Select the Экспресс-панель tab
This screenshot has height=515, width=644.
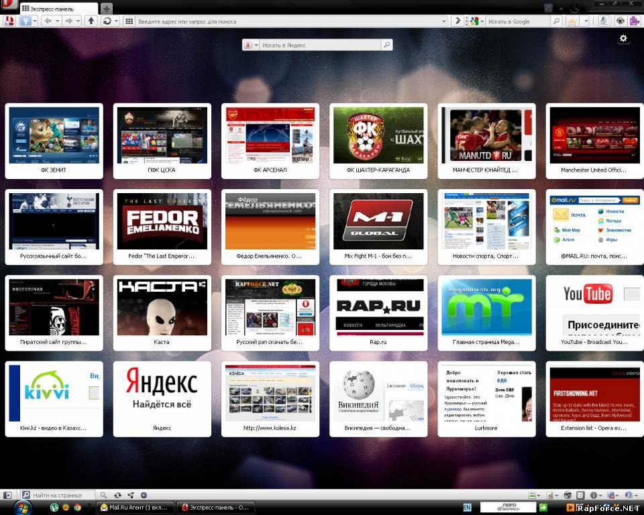[x=58, y=8]
